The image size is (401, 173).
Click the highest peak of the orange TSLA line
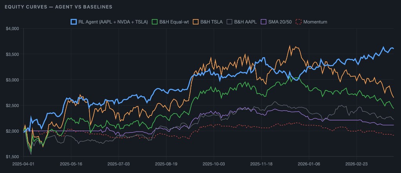coord(290,46)
